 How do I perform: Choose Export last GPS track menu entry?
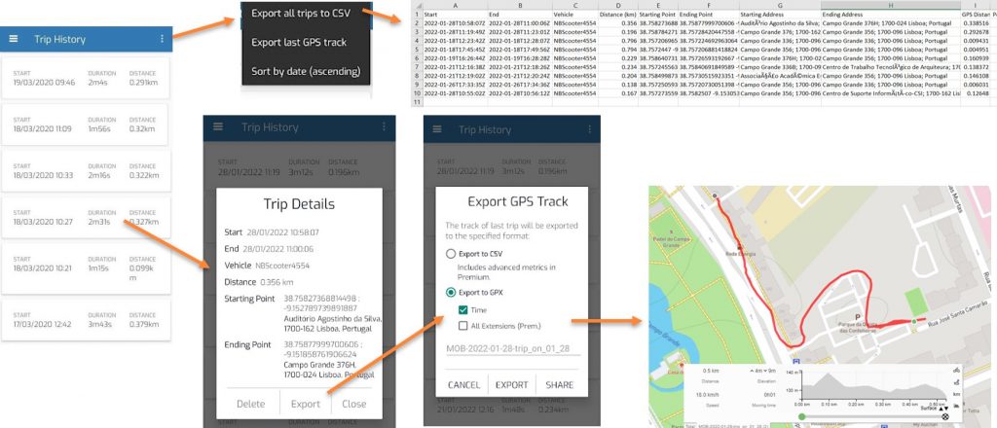(298, 42)
